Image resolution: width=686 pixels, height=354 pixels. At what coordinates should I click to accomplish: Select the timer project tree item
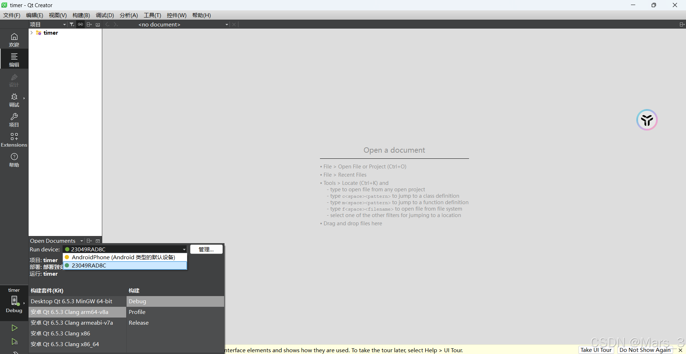(50, 33)
